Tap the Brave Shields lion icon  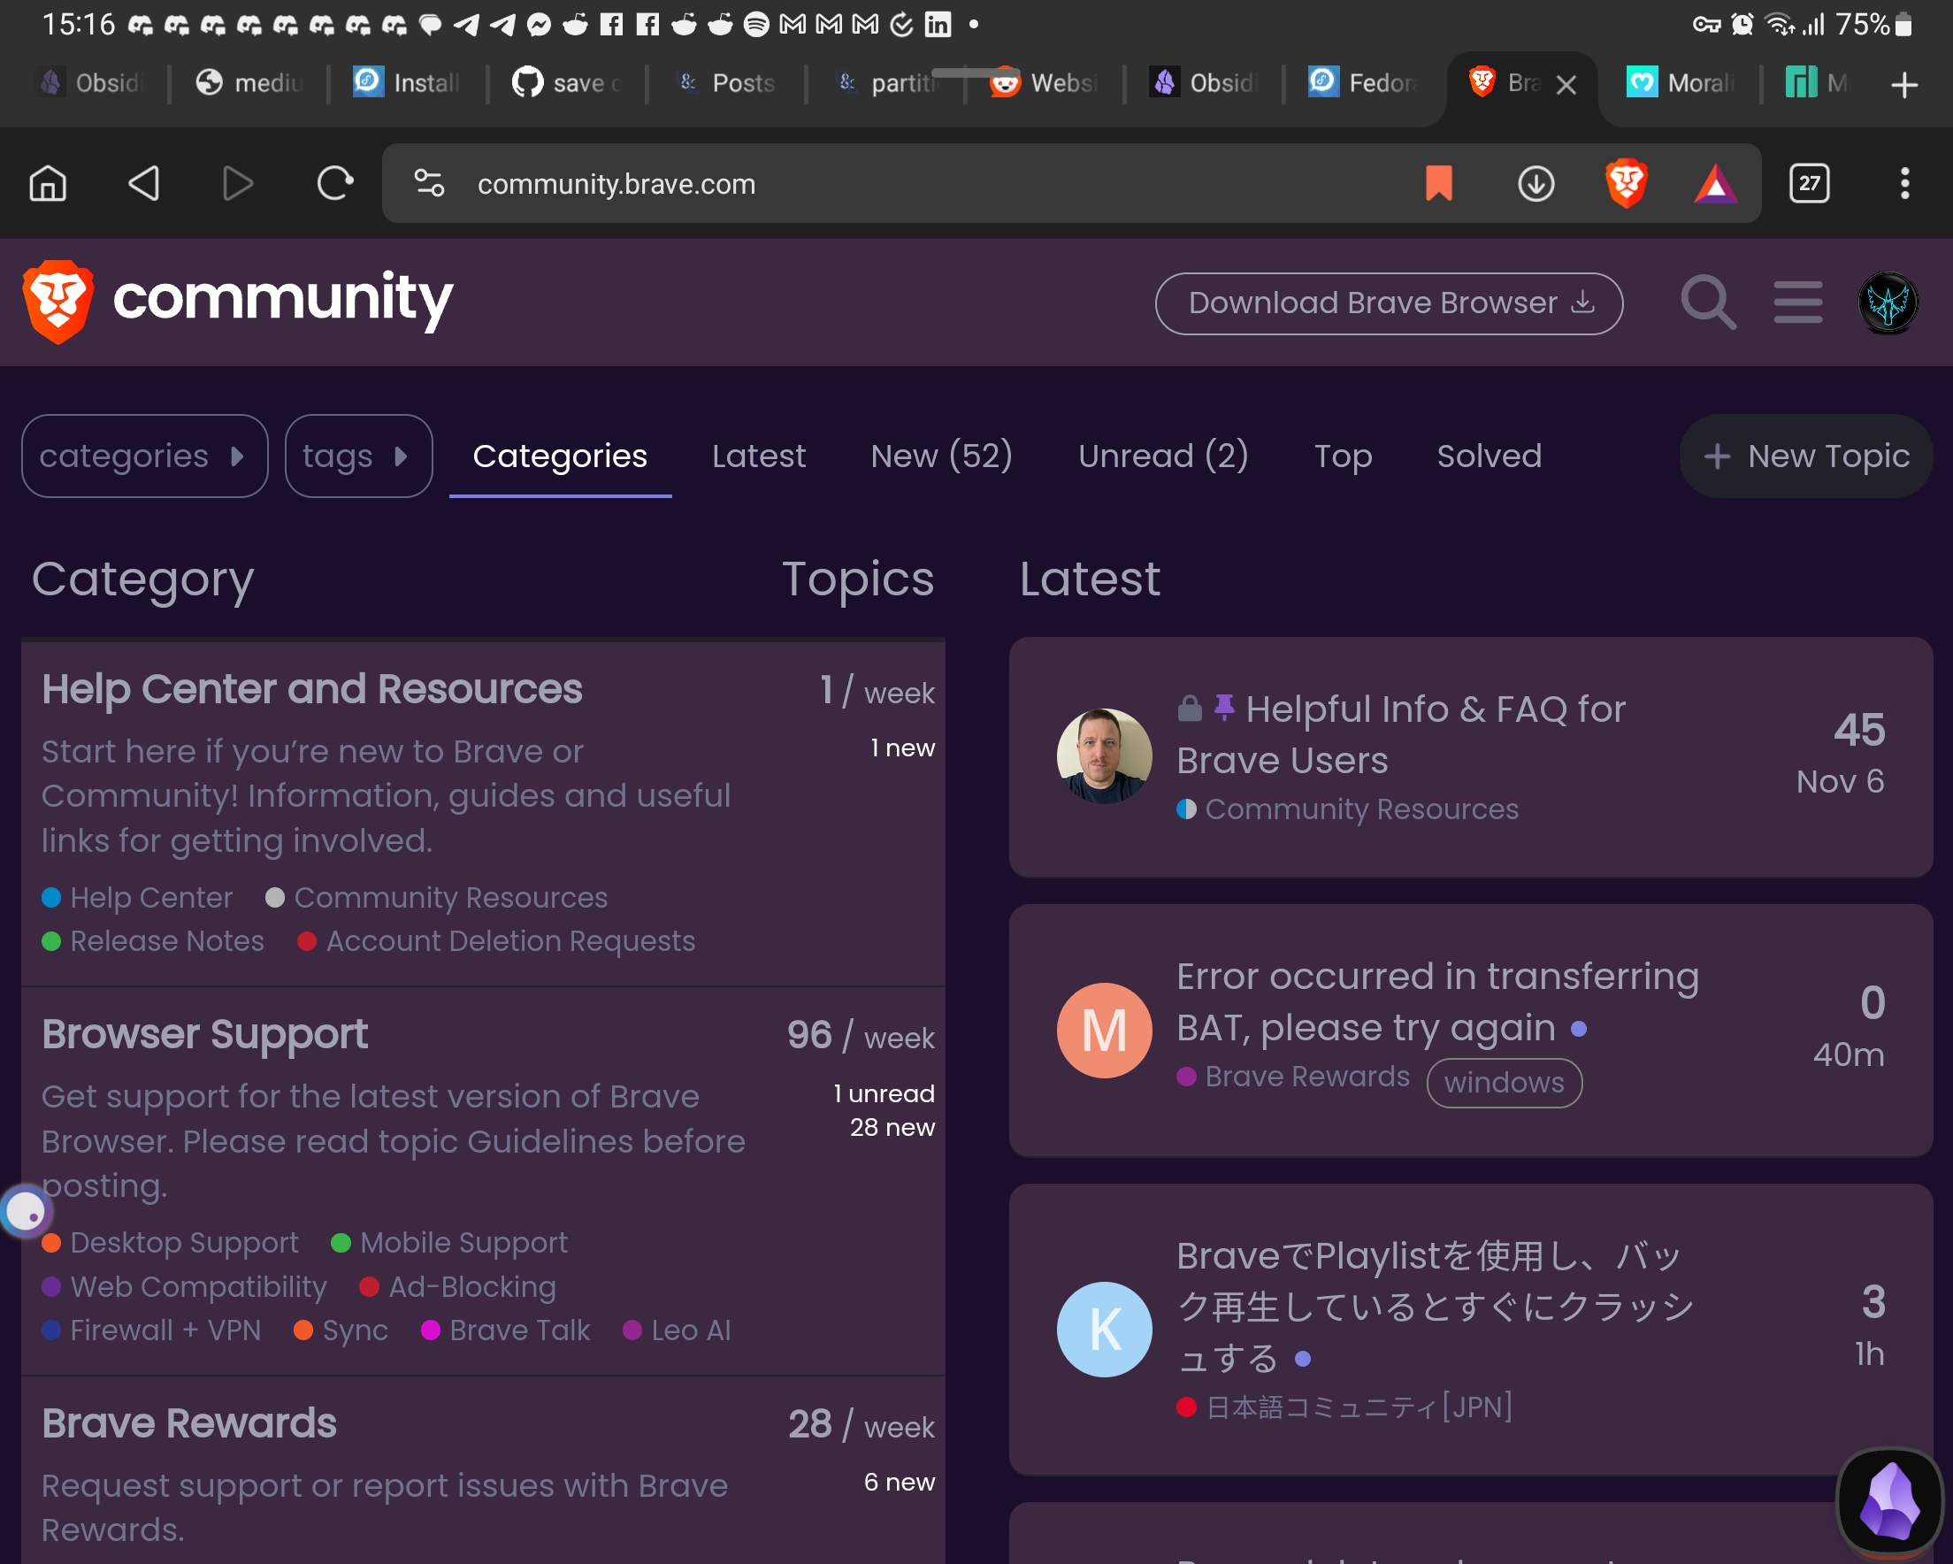tap(1626, 184)
